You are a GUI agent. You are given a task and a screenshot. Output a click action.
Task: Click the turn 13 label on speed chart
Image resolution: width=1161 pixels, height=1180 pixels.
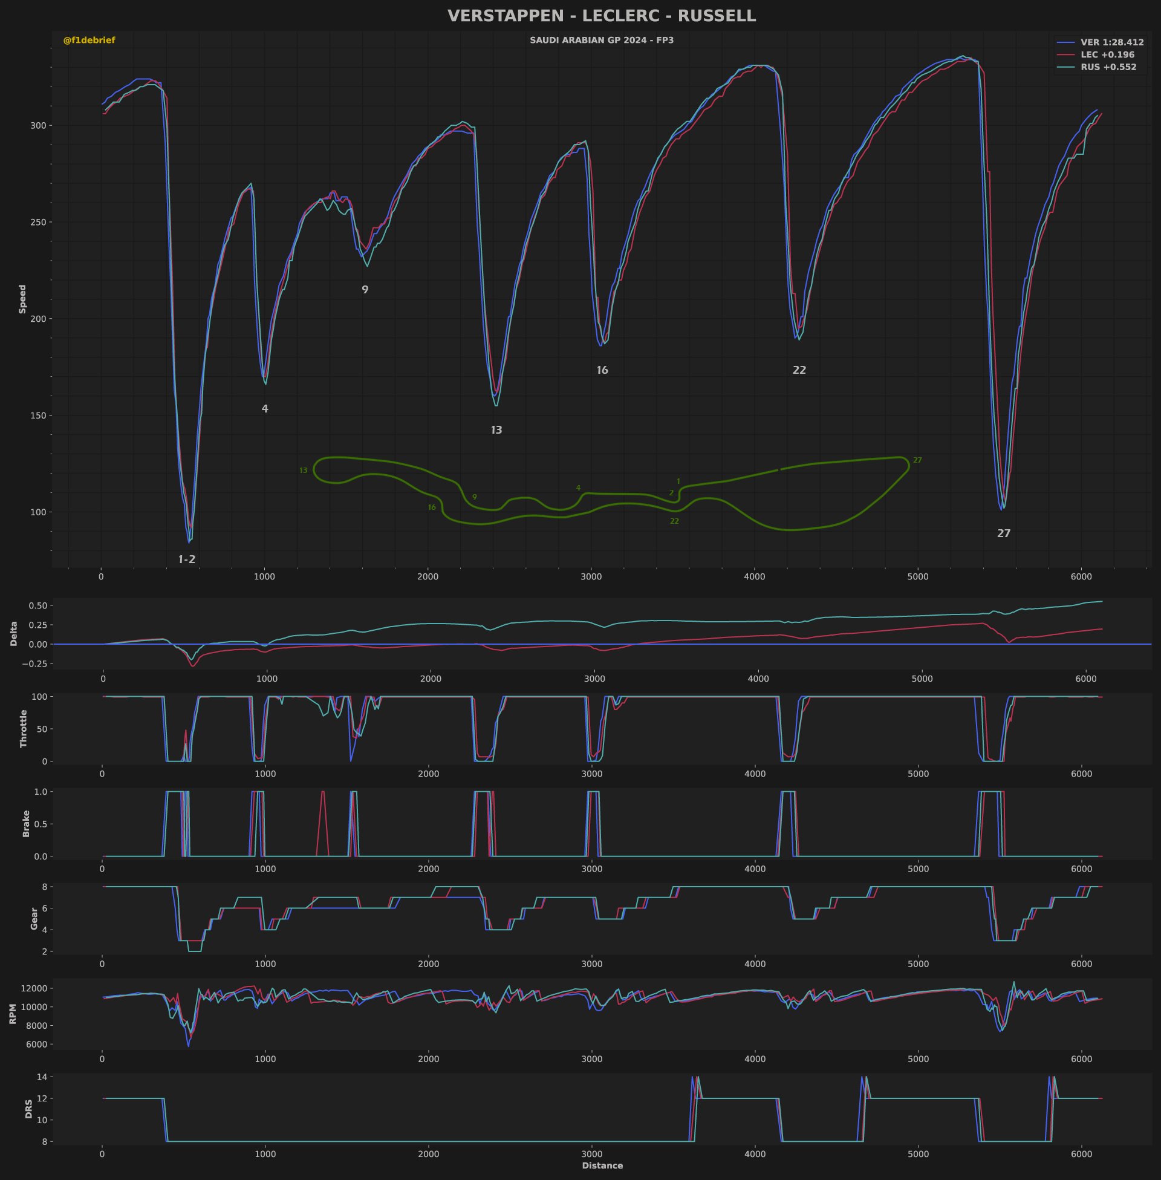(496, 430)
